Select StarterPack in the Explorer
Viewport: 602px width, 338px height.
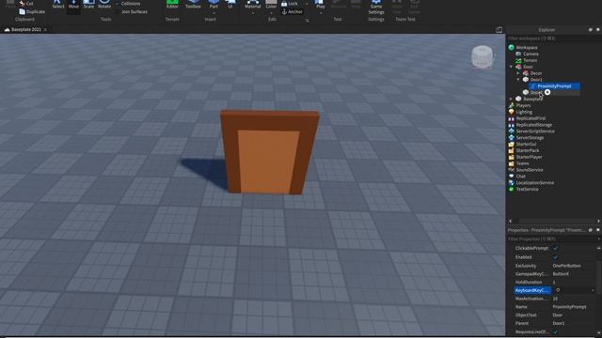tap(528, 150)
